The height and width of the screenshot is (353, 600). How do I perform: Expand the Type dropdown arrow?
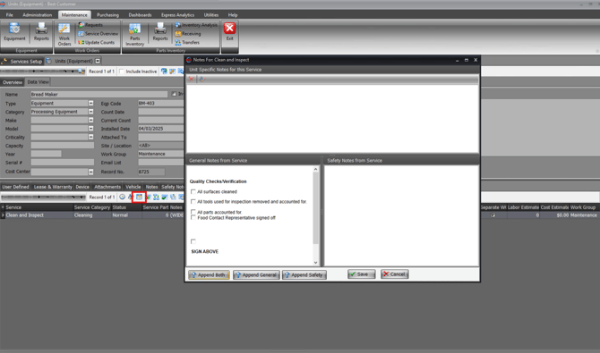coord(90,103)
